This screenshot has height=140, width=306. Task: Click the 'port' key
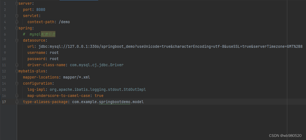point(27,10)
